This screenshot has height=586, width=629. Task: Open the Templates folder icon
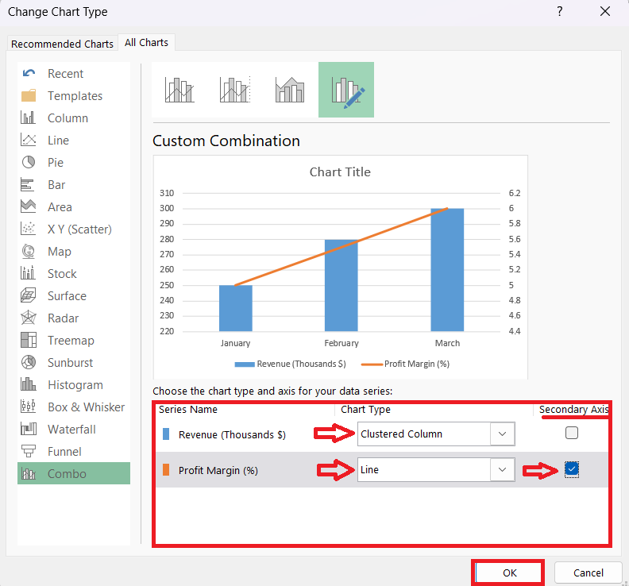29,95
